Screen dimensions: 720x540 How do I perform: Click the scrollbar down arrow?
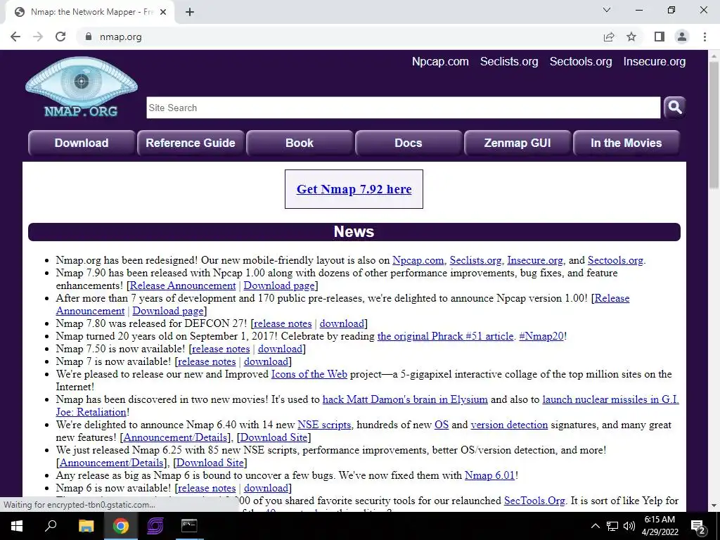(714, 506)
